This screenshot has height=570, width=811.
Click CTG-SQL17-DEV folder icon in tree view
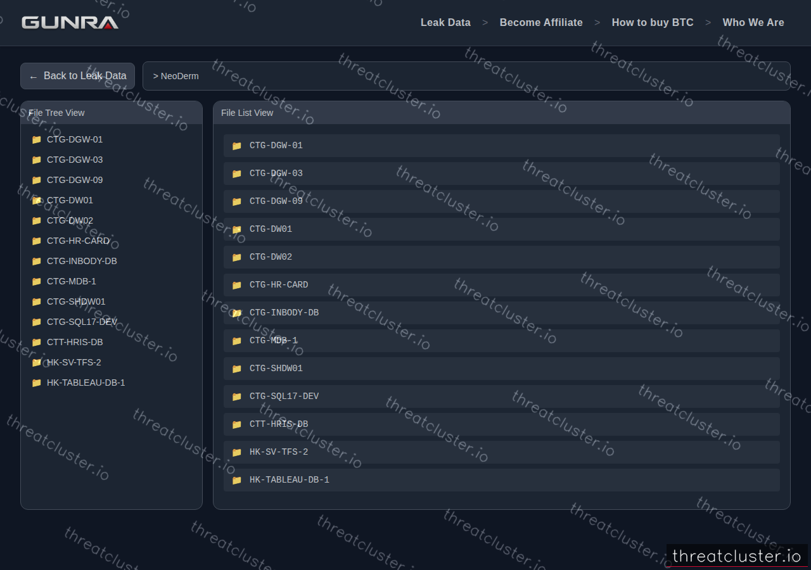click(36, 322)
